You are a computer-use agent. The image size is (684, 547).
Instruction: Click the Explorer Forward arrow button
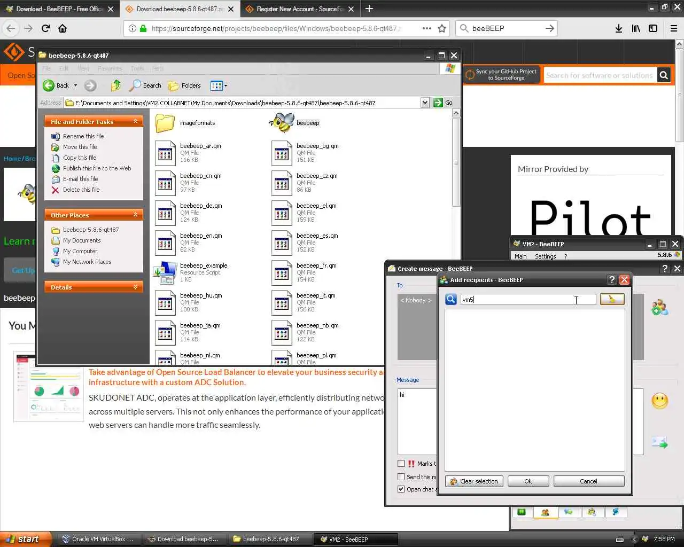(90, 85)
